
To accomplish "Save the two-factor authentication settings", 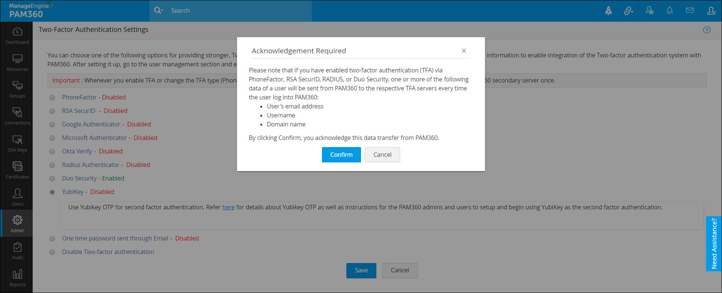I will coord(361,270).
